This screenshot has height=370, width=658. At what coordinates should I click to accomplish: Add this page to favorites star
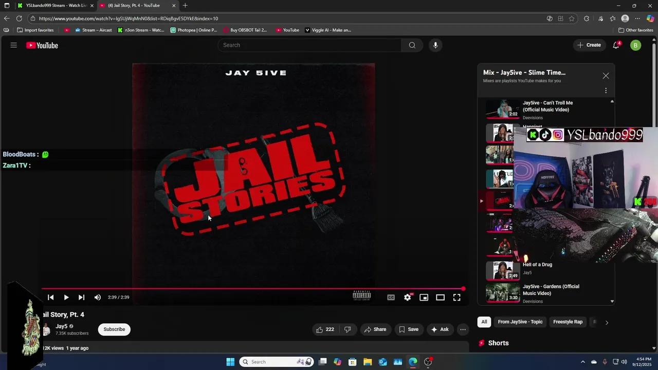(x=572, y=18)
